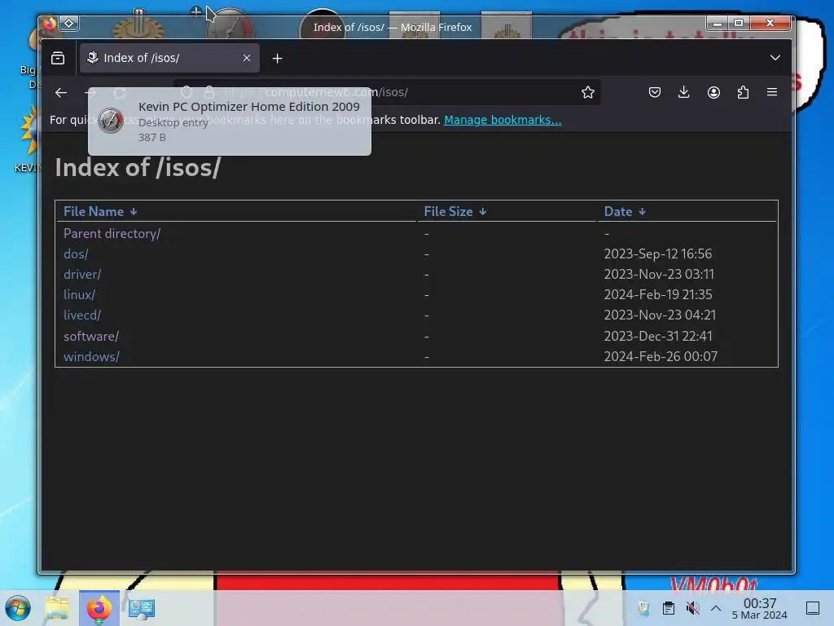Expand hidden system tray icons arrow
834x626 pixels.
(716, 608)
